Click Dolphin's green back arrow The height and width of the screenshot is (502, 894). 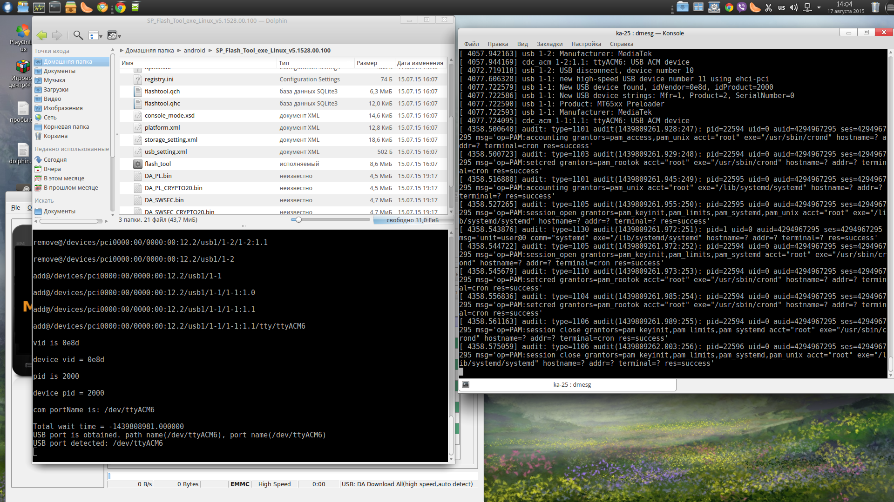click(41, 35)
